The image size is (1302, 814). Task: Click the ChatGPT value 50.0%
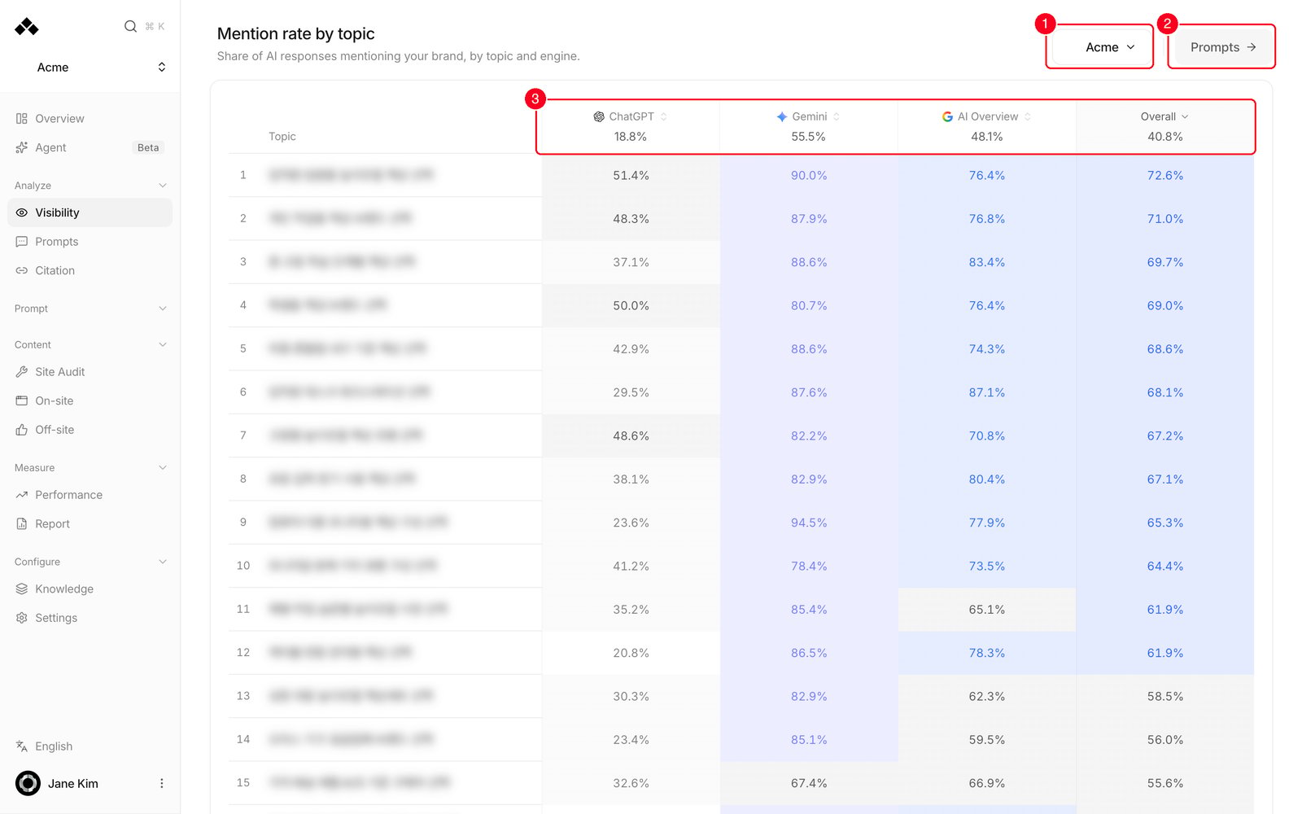pos(631,305)
